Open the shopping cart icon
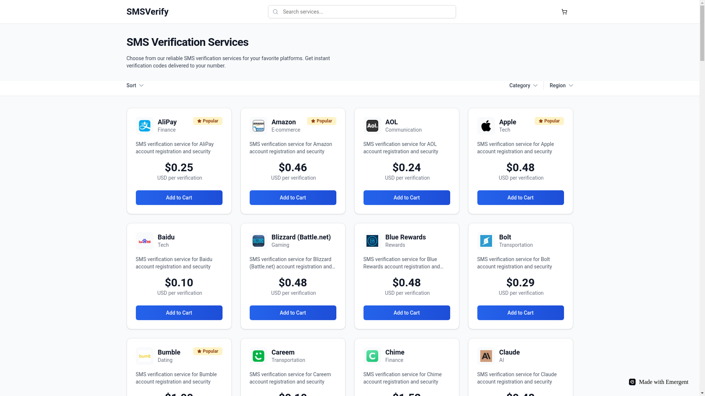This screenshot has height=396, width=705. pyautogui.click(x=564, y=12)
